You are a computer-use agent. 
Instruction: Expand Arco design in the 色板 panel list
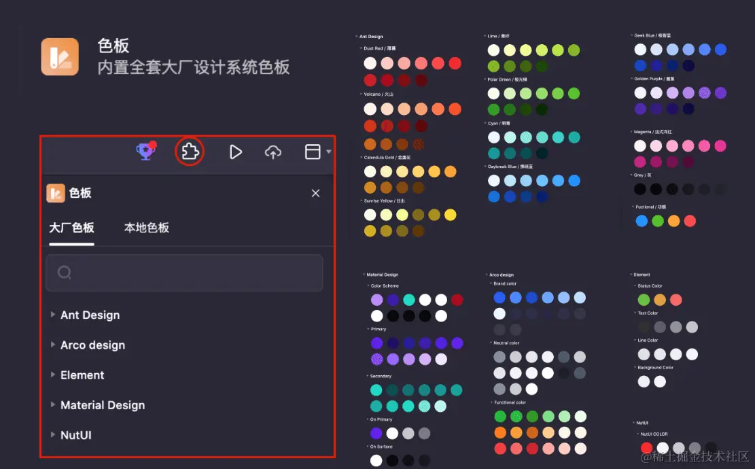[53, 345]
